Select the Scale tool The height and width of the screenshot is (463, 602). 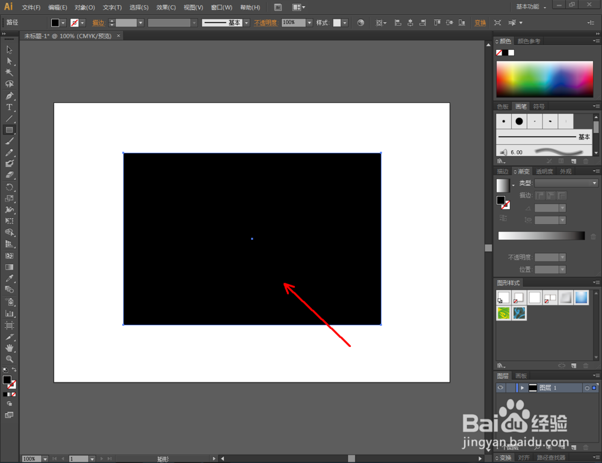pos(9,198)
